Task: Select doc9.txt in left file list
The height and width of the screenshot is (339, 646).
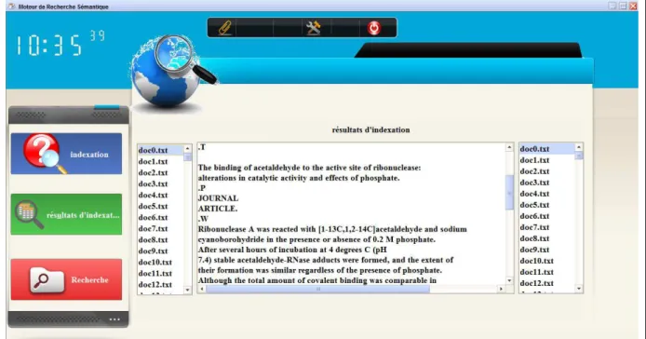Action: point(161,251)
